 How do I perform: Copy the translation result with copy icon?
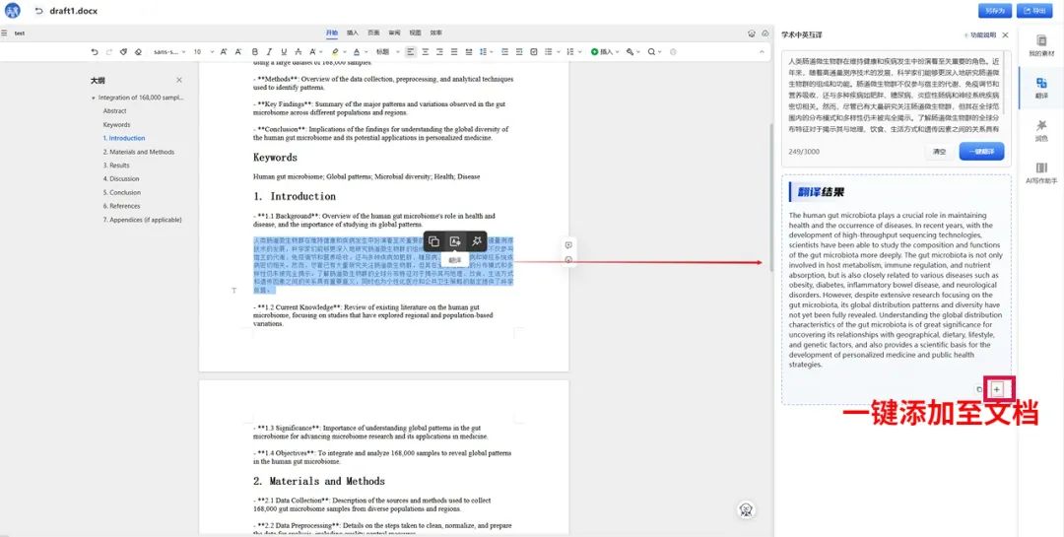click(978, 389)
